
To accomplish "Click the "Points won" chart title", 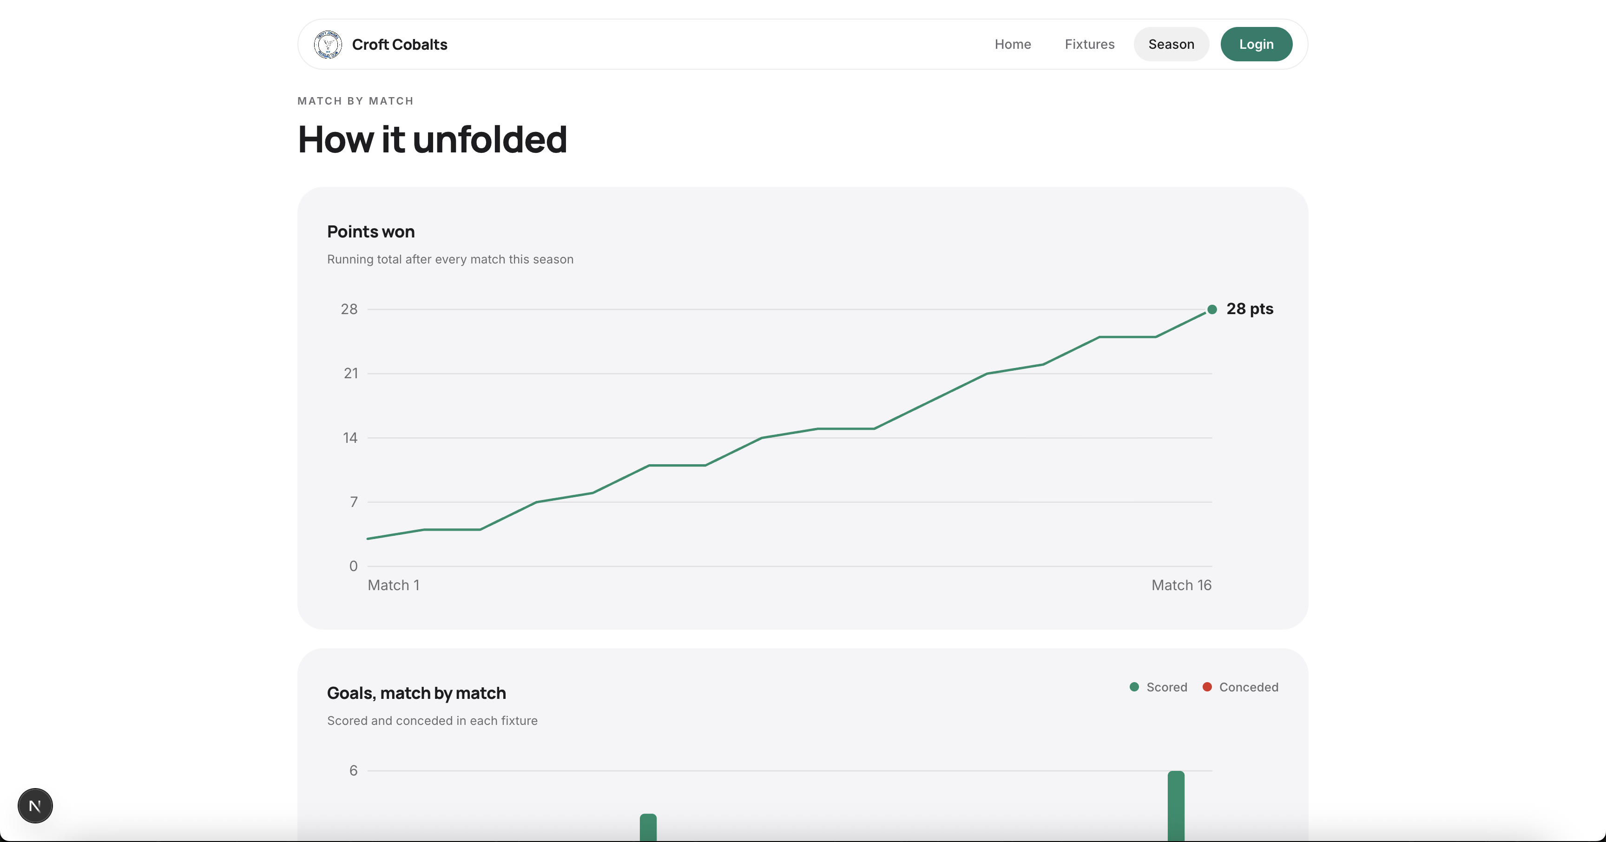I will pos(371,232).
